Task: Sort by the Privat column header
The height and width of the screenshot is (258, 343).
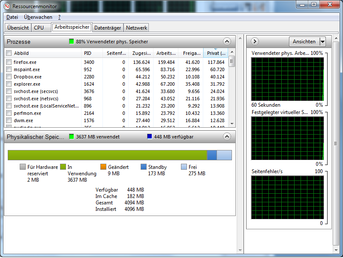Action: pyautogui.click(x=216, y=53)
